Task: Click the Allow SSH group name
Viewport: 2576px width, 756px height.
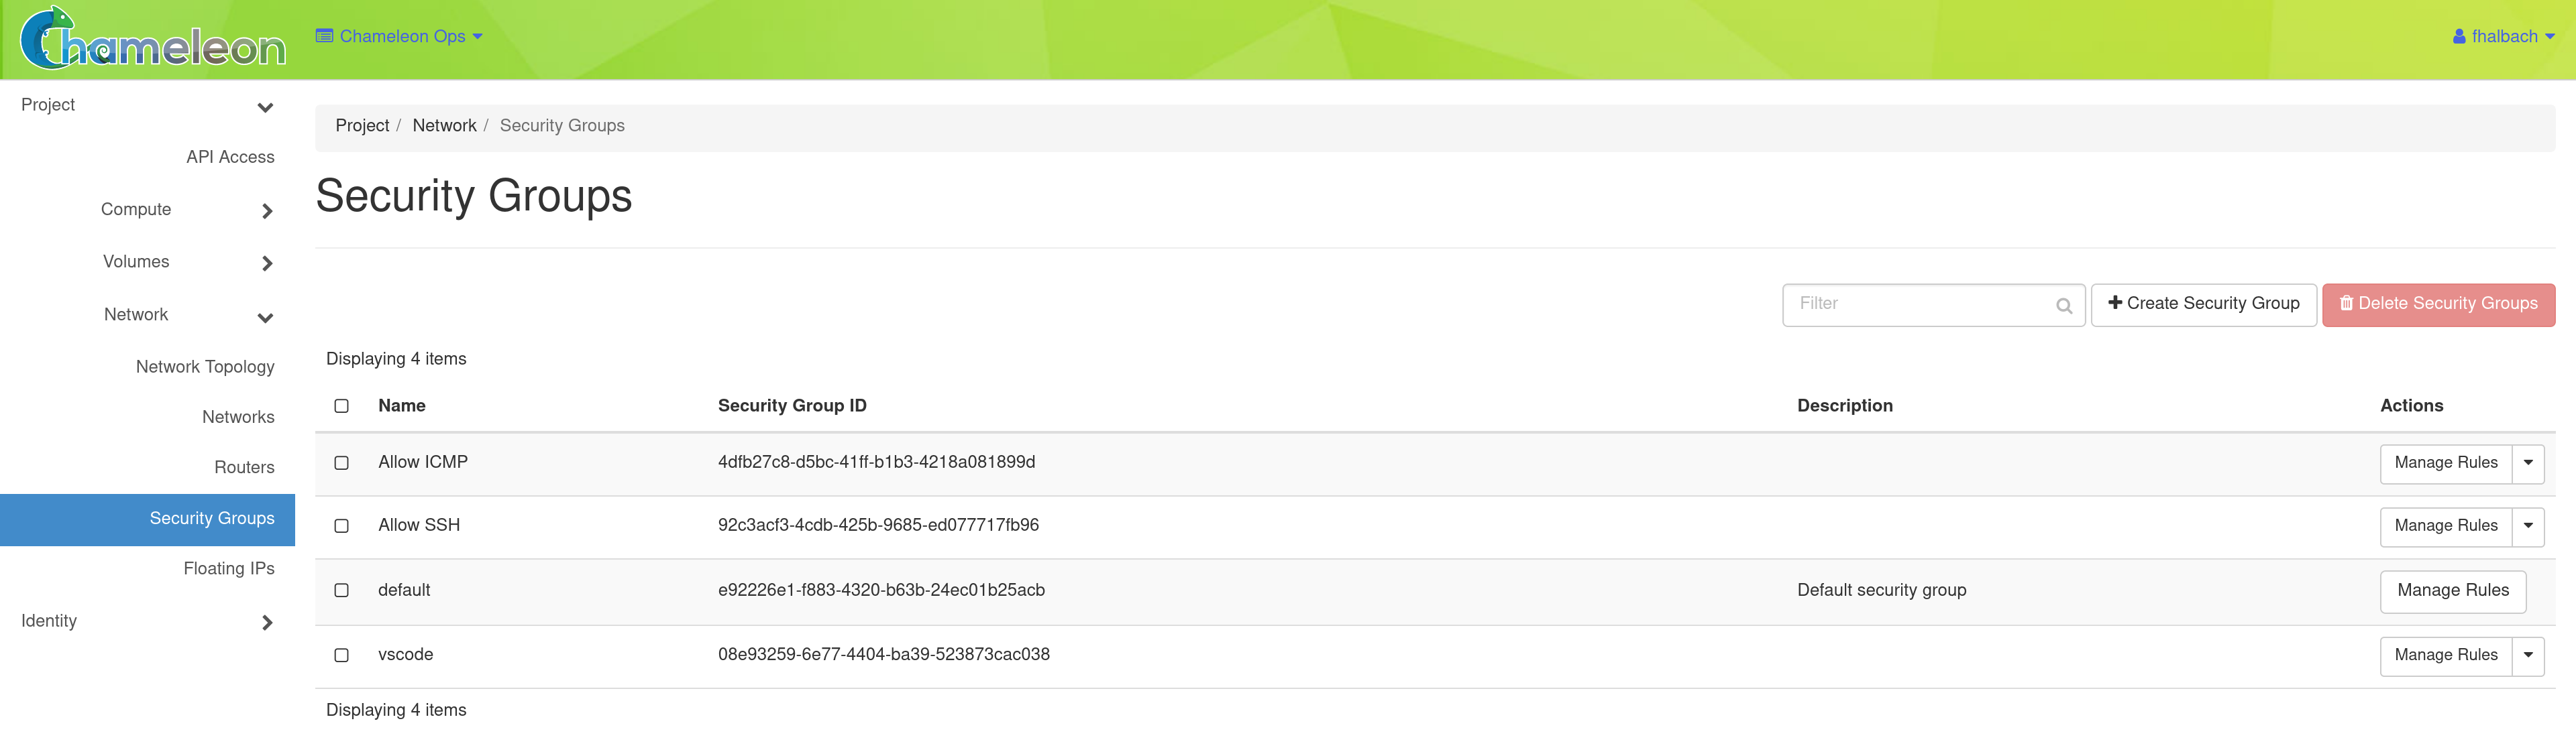Action: click(x=419, y=525)
